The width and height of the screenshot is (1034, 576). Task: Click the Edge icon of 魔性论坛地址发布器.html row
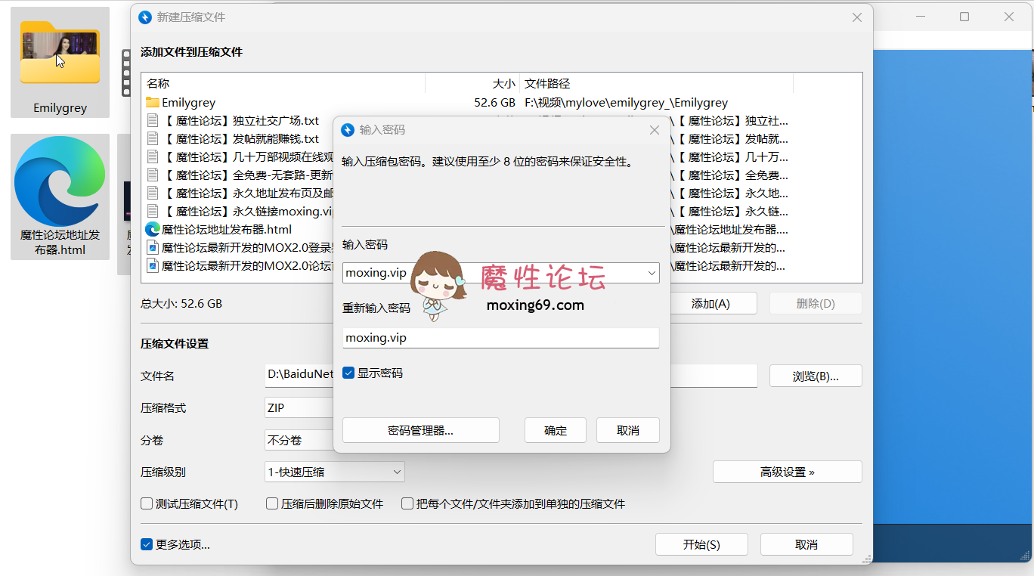click(153, 230)
